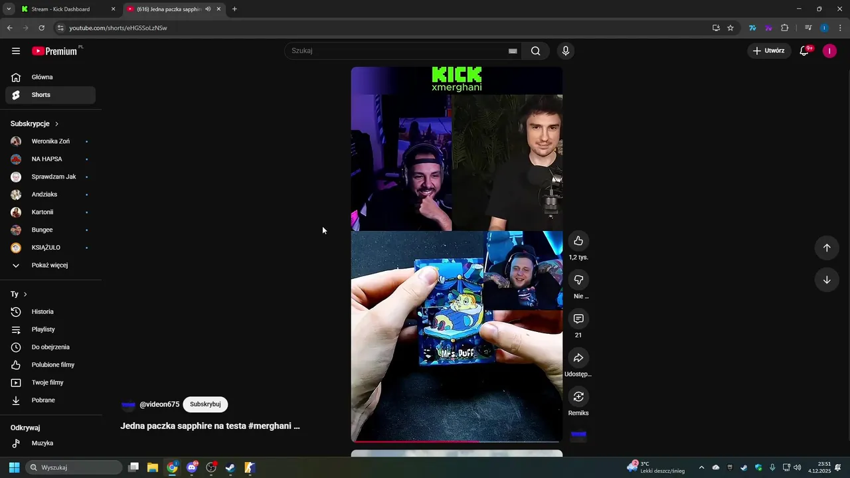The image size is (850, 478).
Task: View site information icon in address bar
Action: tap(60, 28)
